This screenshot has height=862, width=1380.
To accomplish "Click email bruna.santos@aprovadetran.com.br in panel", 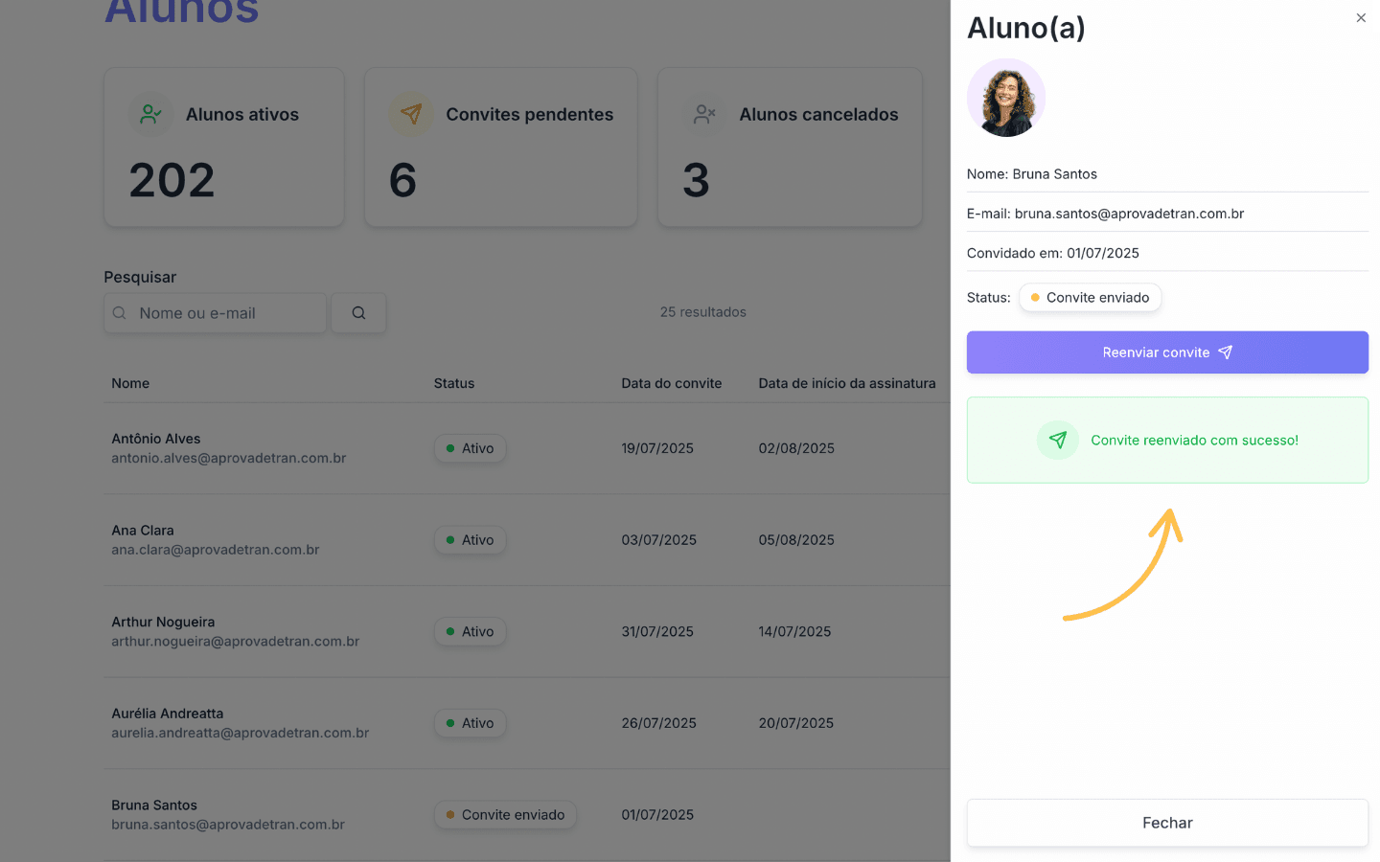I will [x=1129, y=214].
